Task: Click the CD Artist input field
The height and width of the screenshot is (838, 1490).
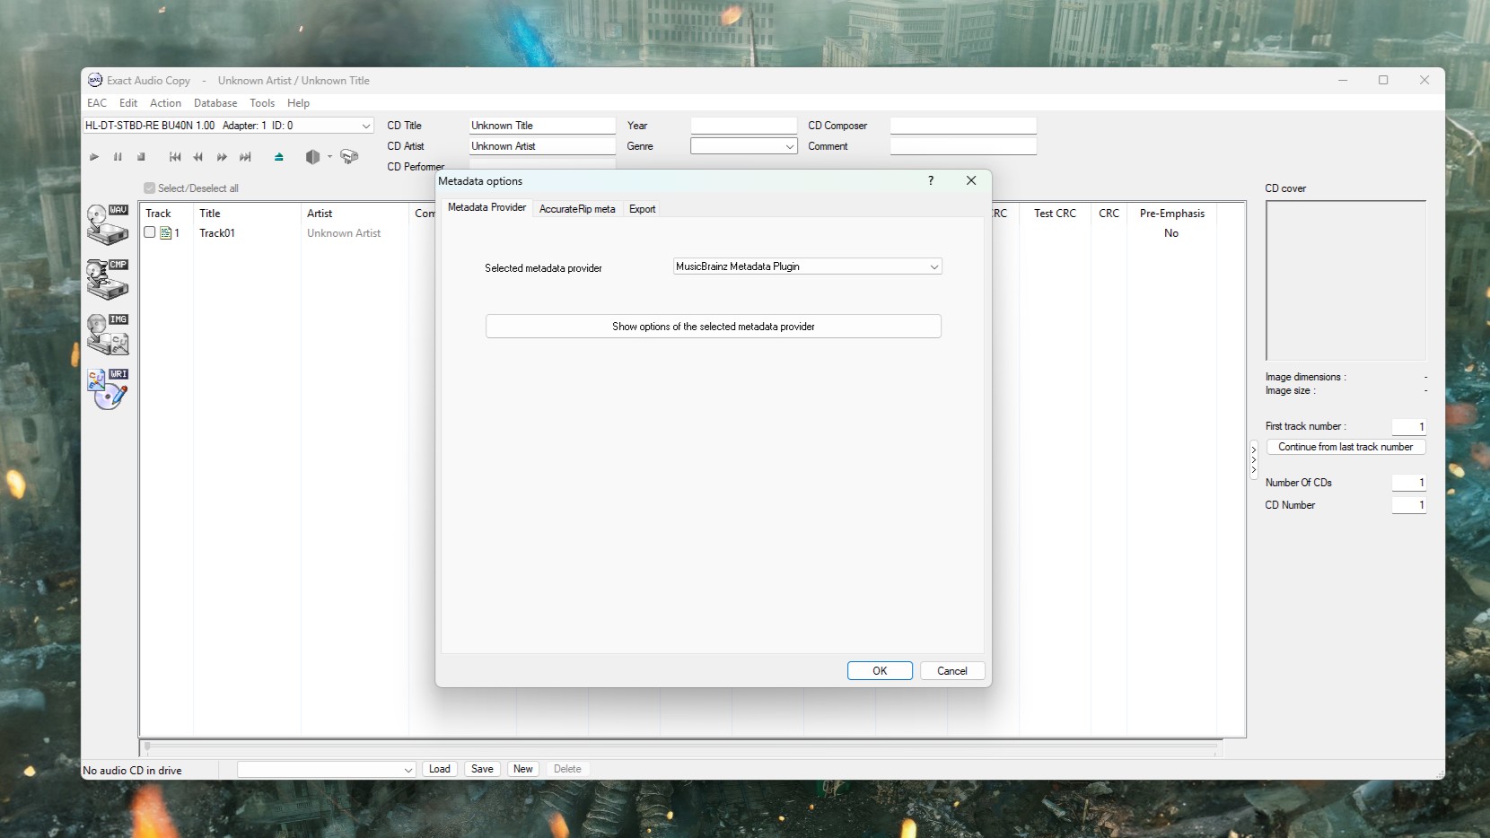Action: tap(542, 146)
